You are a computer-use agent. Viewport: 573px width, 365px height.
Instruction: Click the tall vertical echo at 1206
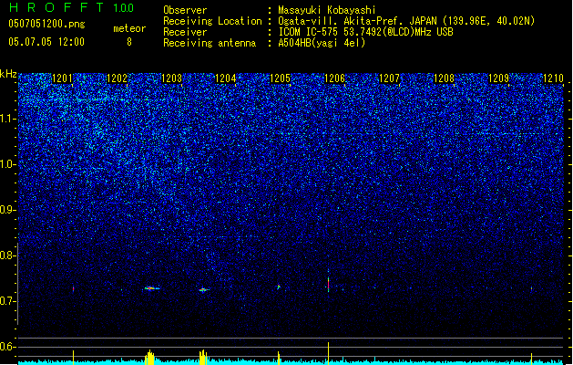pos(329,284)
